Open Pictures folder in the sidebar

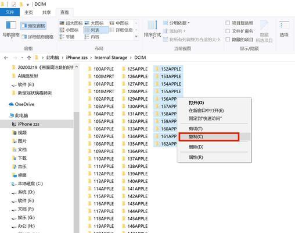click(19, 141)
